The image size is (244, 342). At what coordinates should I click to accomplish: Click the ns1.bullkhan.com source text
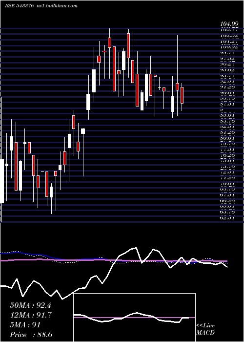[x=57, y=6]
